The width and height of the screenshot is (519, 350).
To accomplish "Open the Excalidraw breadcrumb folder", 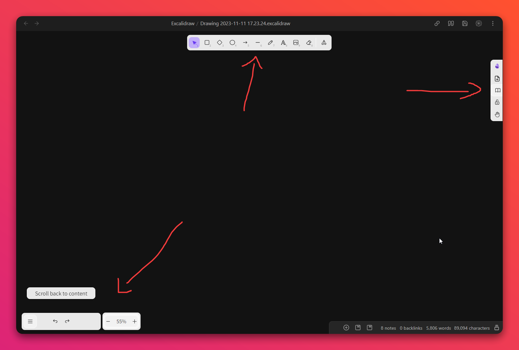I will click(183, 23).
